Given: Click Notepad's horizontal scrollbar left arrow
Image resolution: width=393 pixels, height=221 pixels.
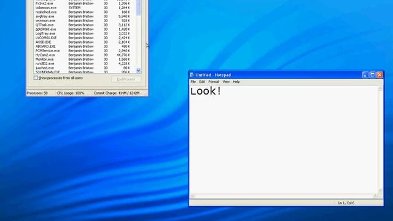Looking at the screenshot, I should [192, 196].
